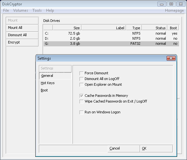Click the 3.8 gb size cell
This screenshot has width=187, height=160.
click(75, 44)
